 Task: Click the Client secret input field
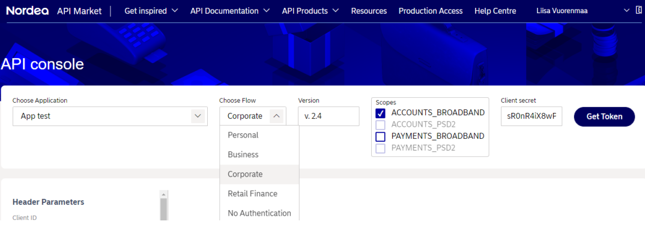531,116
